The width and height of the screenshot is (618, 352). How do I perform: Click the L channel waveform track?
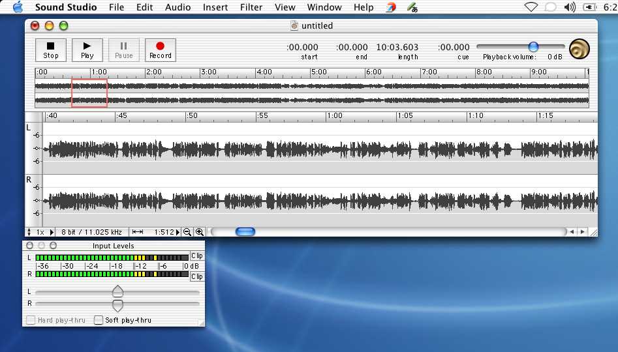(320, 148)
